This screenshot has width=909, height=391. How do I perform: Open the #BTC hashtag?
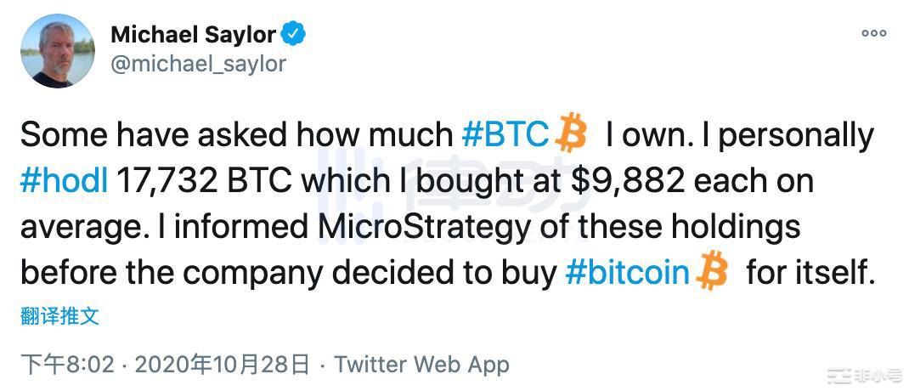coord(505,135)
